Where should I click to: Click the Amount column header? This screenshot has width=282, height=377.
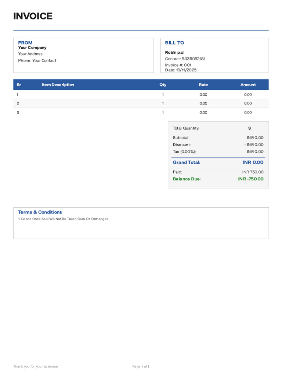click(x=248, y=85)
